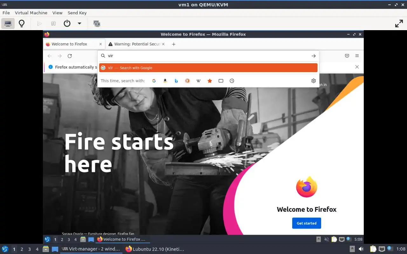
Task: Select the "vir — Search with Google" suggestion
Action: pyautogui.click(x=208, y=68)
